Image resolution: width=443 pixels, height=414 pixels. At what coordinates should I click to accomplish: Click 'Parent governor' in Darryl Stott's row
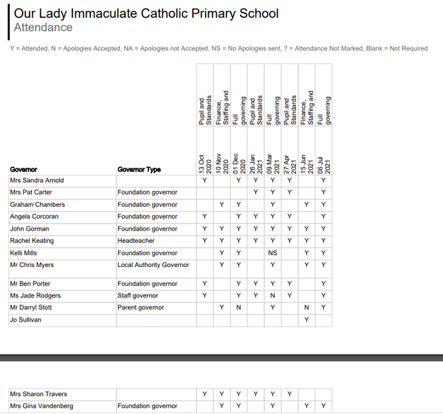click(140, 308)
